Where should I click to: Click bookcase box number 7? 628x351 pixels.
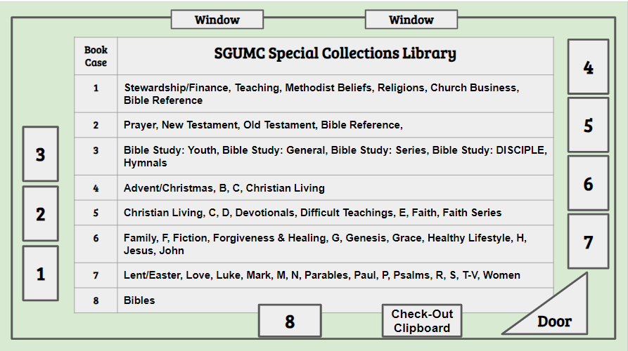pos(588,241)
